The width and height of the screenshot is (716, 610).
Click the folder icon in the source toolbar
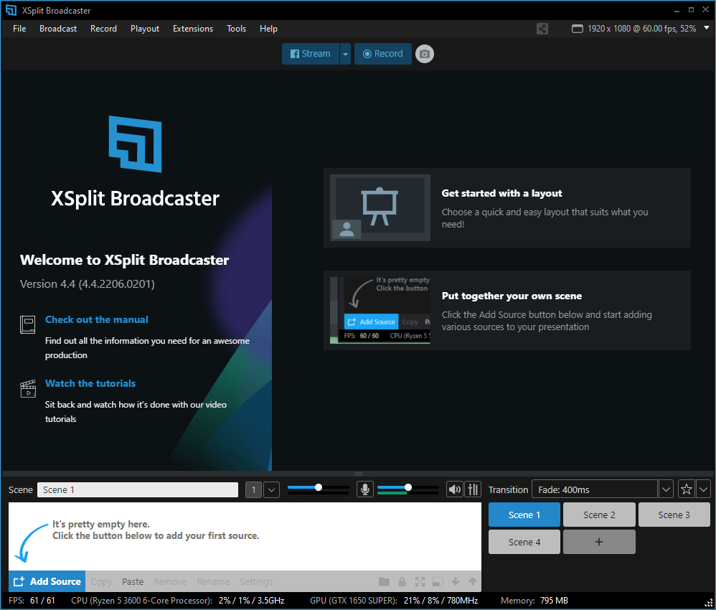tap(385, 581)
